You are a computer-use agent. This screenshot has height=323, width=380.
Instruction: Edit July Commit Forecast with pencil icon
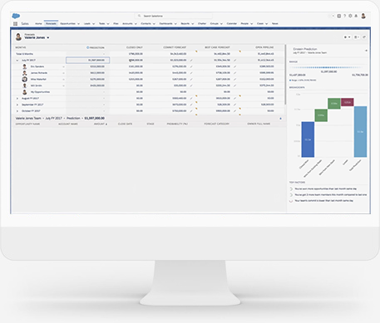pos(191,60)
